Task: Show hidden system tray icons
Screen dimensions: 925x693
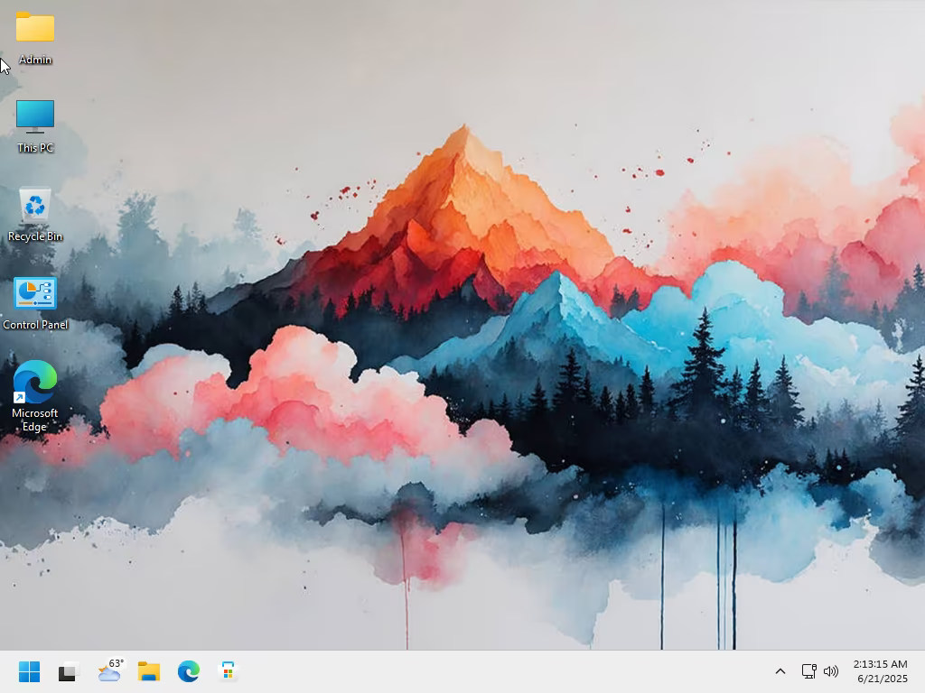Action: pyautogui.click(x=780, y=671)
